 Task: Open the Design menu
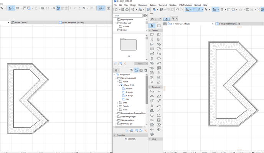click(x=133, y=5)
